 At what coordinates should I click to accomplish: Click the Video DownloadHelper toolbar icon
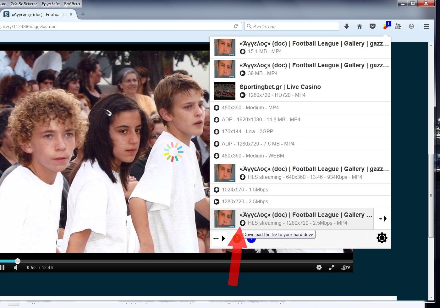click(386, 26)
